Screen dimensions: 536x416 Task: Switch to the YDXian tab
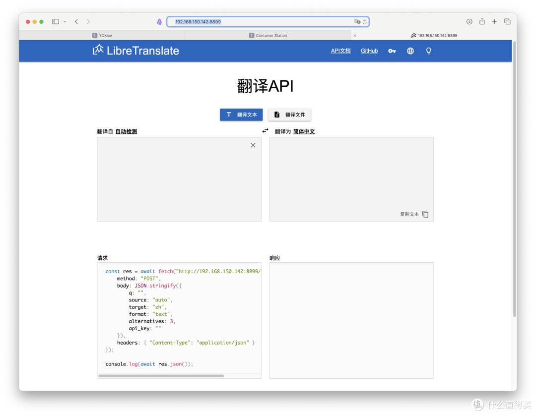[x=102, y=36]
